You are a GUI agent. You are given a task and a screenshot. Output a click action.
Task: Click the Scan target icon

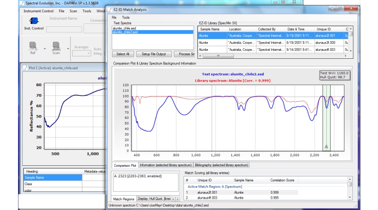(x=56, y=45)
